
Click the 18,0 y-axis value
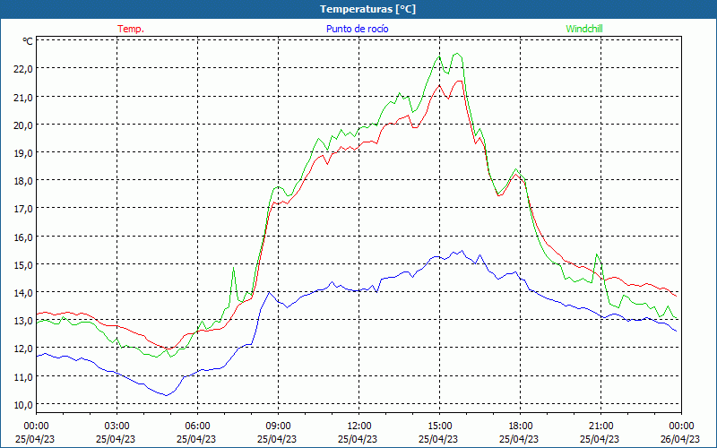[24, 181]
